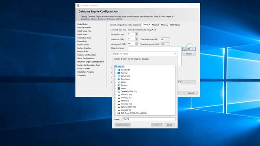This screenshot has height=146, width=260.
Task: Click the Desktop folder icon
Action: coord(119,73)
